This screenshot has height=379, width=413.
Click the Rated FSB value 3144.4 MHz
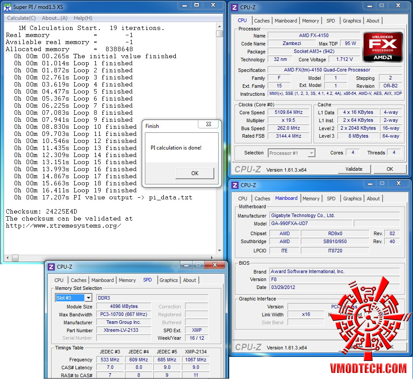[288, 136]
